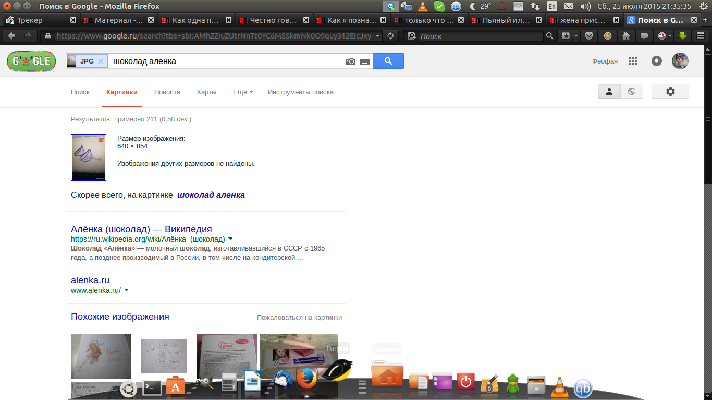The height and width of the screenshot is (400, 712).
Task: Click the шоколад аленка best guess link
Action: (x=211, y=195)
